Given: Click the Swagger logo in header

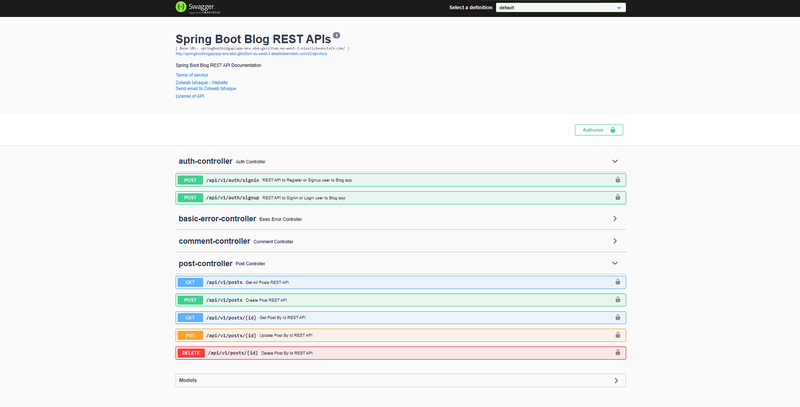Looking at the screenshot, I should (x=198, y=7).
